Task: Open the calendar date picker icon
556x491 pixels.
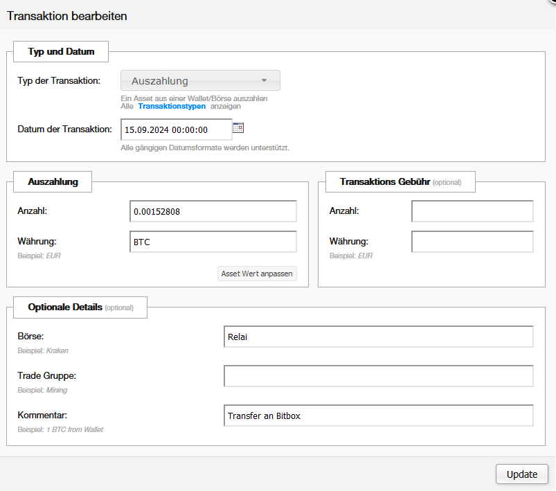Action: click(238, 127)
